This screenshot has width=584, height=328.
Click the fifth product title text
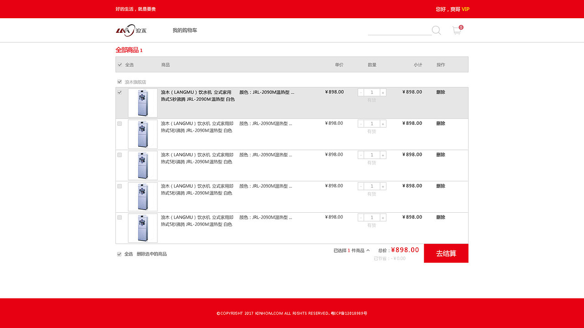coord(197,221)
